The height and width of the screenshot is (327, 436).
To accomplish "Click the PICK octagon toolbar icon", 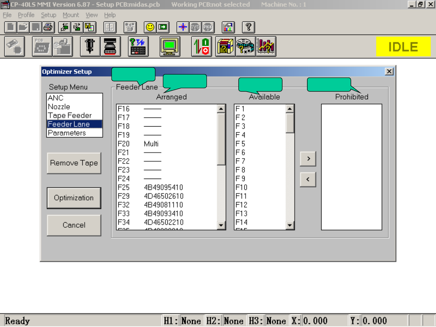I will tap(208, 27).
